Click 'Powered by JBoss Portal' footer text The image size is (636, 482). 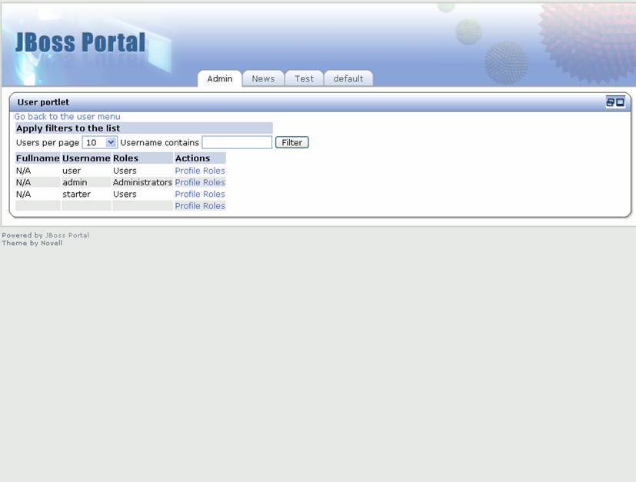[45, 235]
